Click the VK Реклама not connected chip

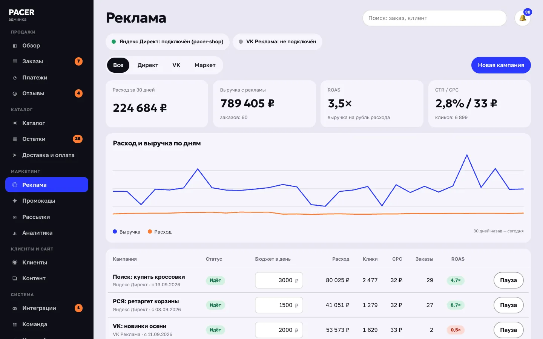[278, 42]
